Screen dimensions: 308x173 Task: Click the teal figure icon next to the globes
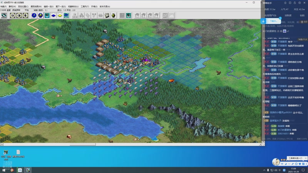point(47,15)
